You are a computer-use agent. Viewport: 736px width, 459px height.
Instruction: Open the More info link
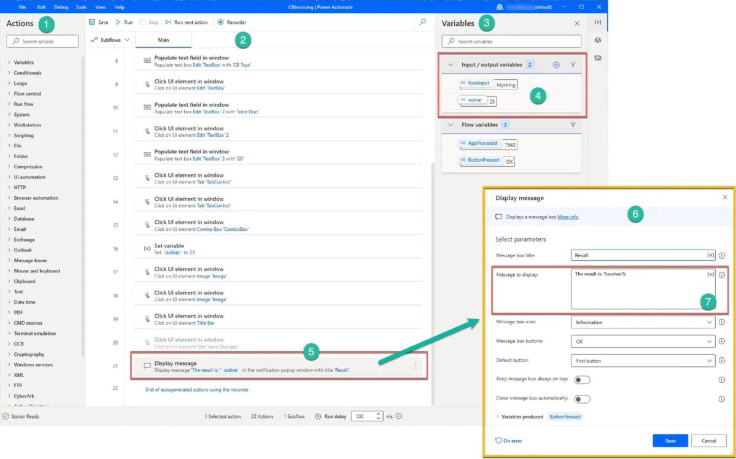point(568,217)
